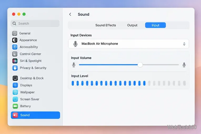Go back with the chevron arrow
The image size is (201, 134).
point(70,14)
